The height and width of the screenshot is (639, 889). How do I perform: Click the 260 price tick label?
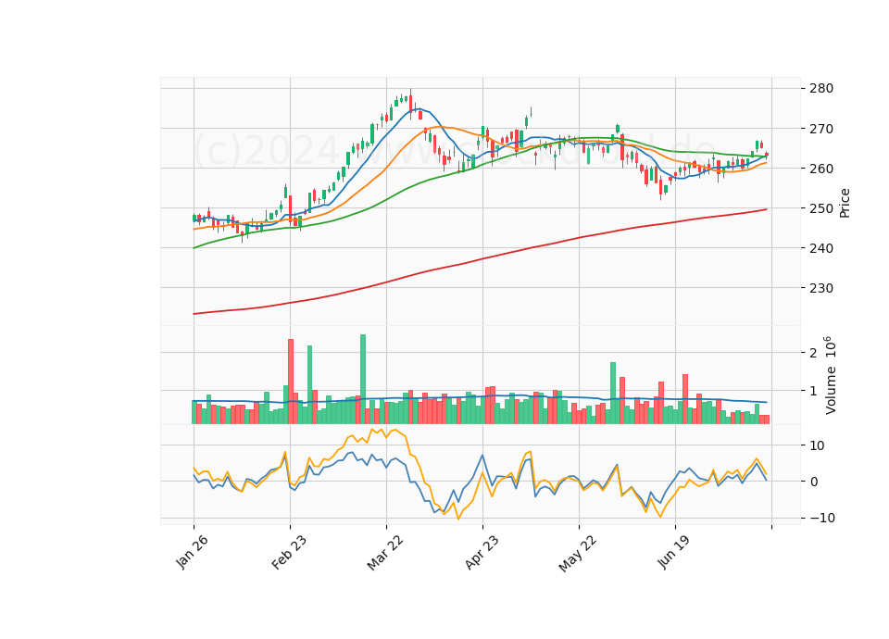click(x=821, y=169)
